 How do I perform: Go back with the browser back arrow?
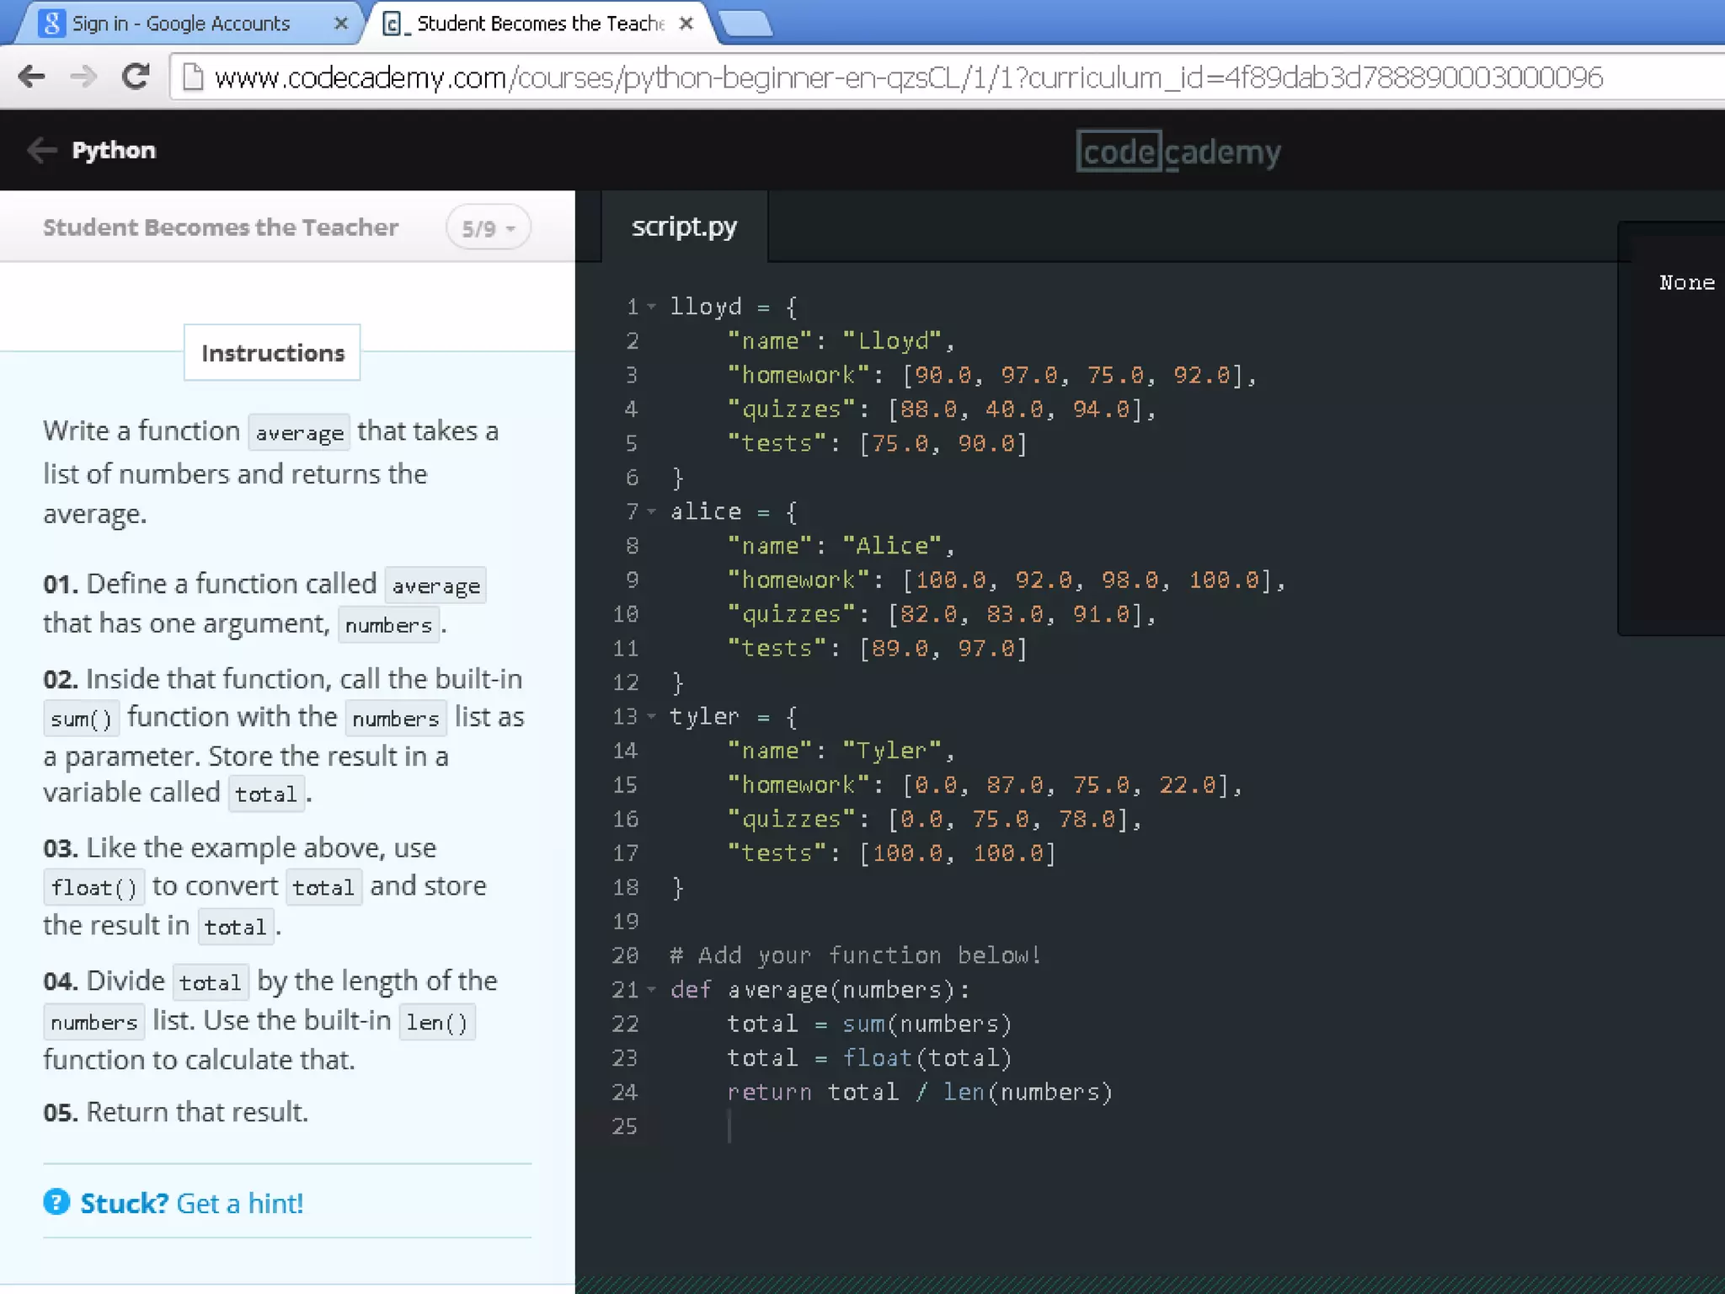(x=32, y=77)
